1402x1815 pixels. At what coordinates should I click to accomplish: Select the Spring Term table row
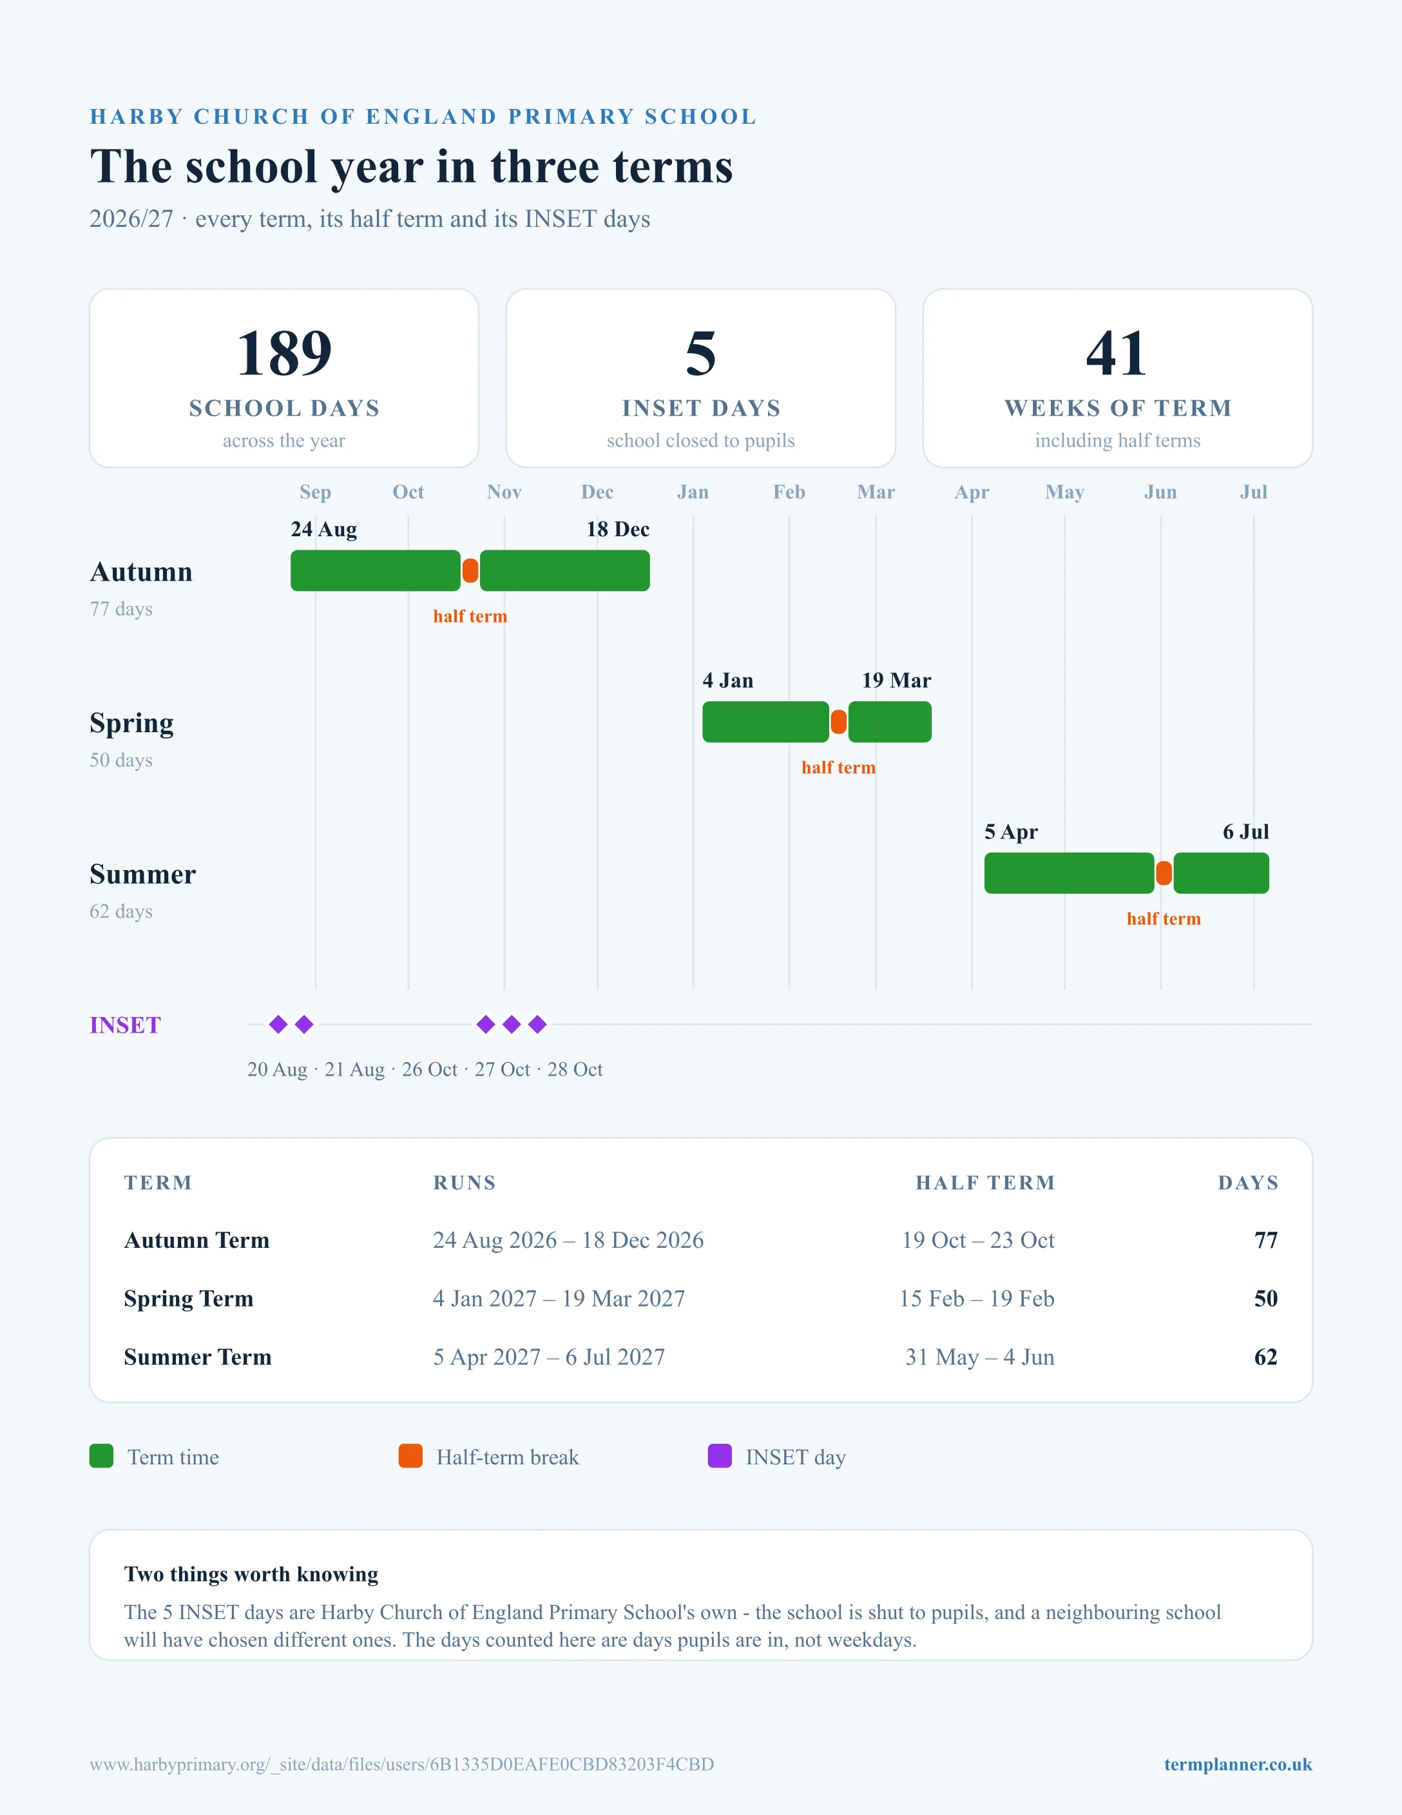(701, 1298)
